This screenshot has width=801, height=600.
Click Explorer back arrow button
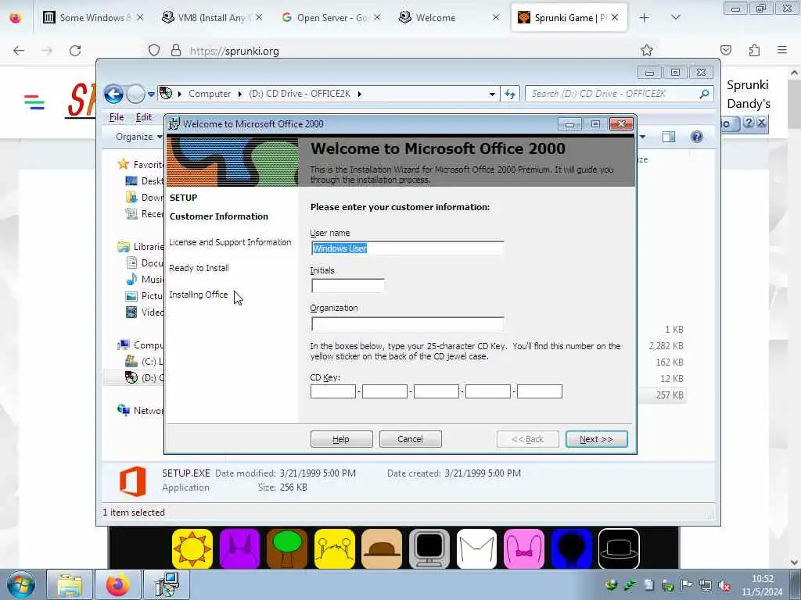pos(113,94)
